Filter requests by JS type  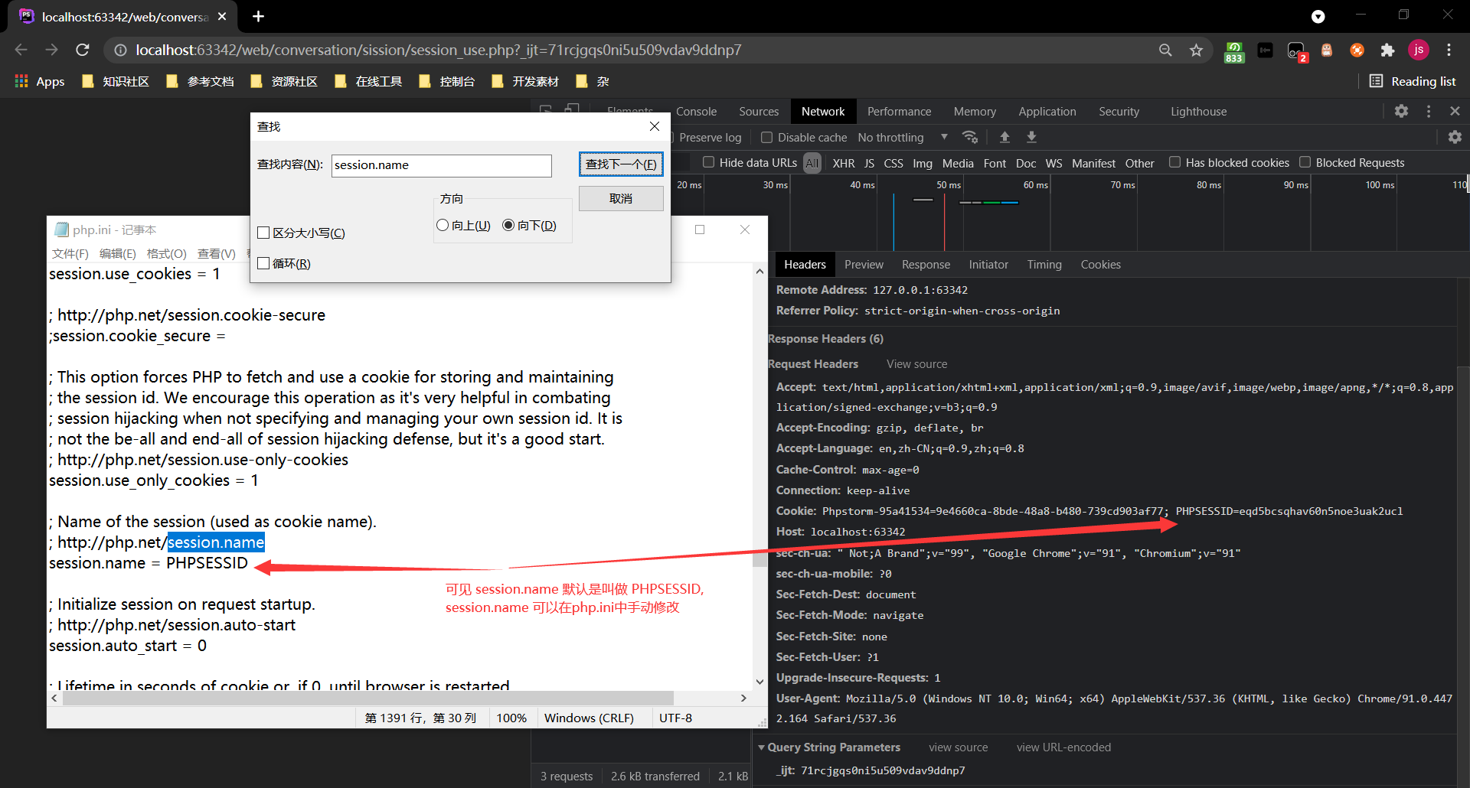pyautogui.click(x=869, y=163)
